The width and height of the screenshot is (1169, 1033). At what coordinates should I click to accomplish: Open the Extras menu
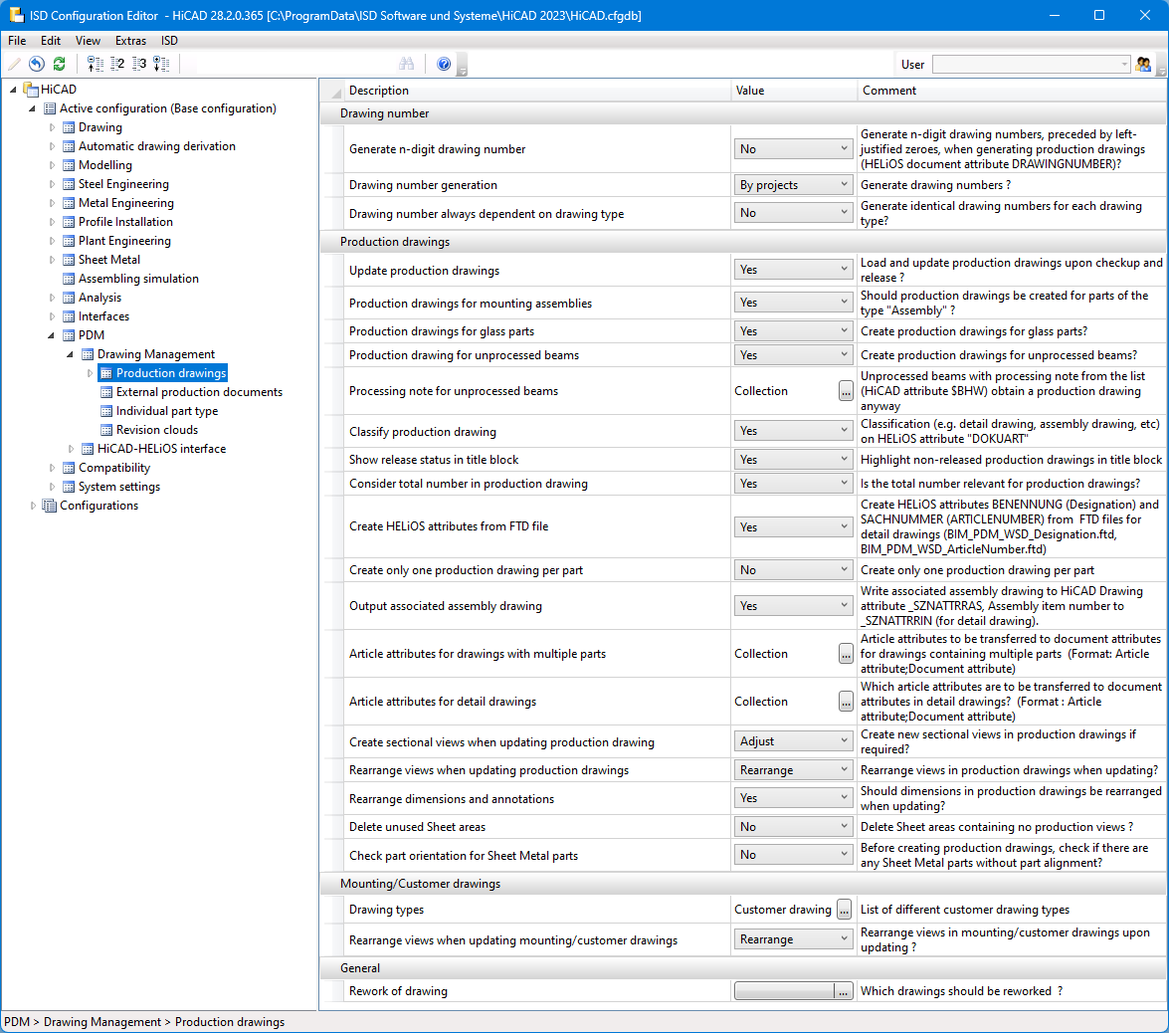(x=130, y=41)
